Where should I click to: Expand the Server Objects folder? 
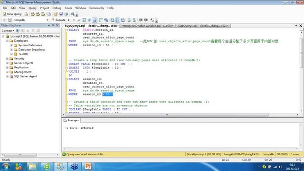point(7,63)
